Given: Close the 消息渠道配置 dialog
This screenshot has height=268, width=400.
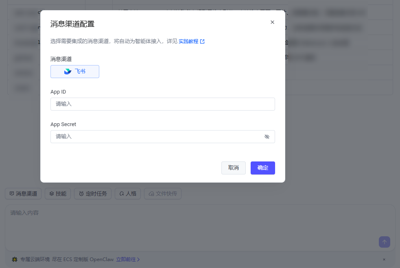Looking at the screenshot, I should point(272,22).
